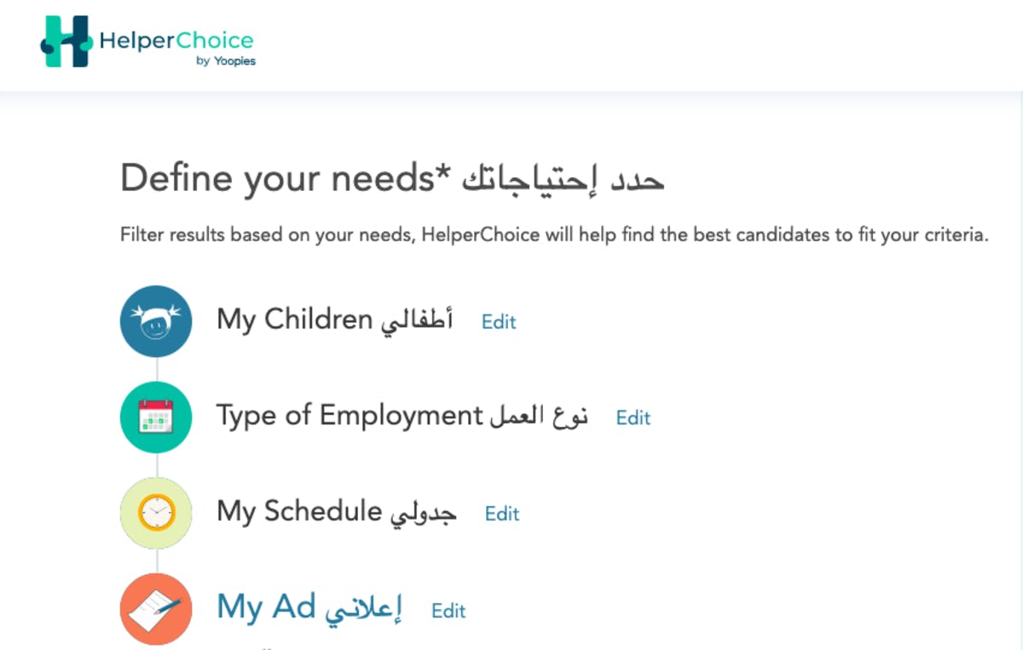This screenshot has height=650, width=1023.
Task: Select the 'My Schedule' step label
Action: pyautogui.click(x=298, y=513)
